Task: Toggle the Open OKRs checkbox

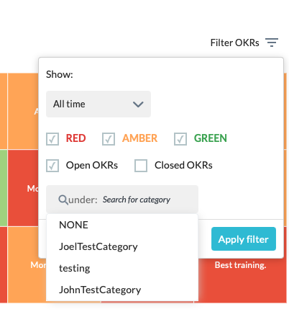Action: click(52, 166)
